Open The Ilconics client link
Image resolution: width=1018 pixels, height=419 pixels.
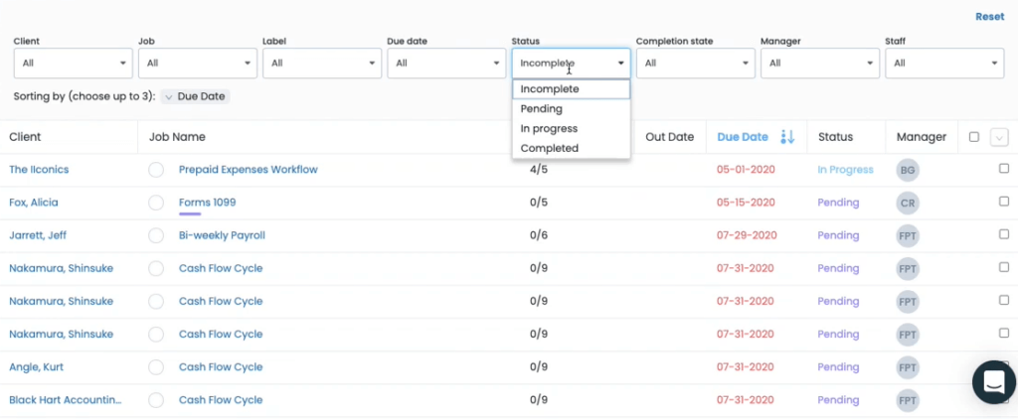[39, 169]
